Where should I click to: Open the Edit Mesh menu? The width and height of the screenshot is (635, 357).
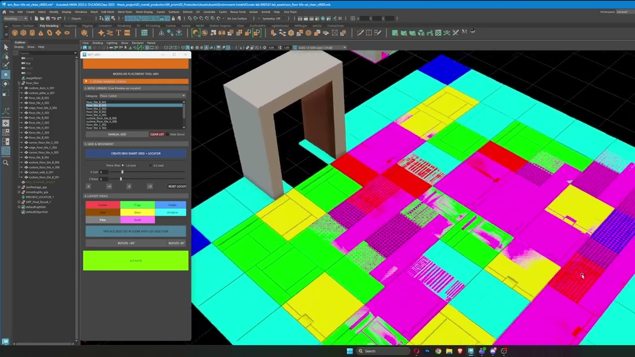pos(108,11)
